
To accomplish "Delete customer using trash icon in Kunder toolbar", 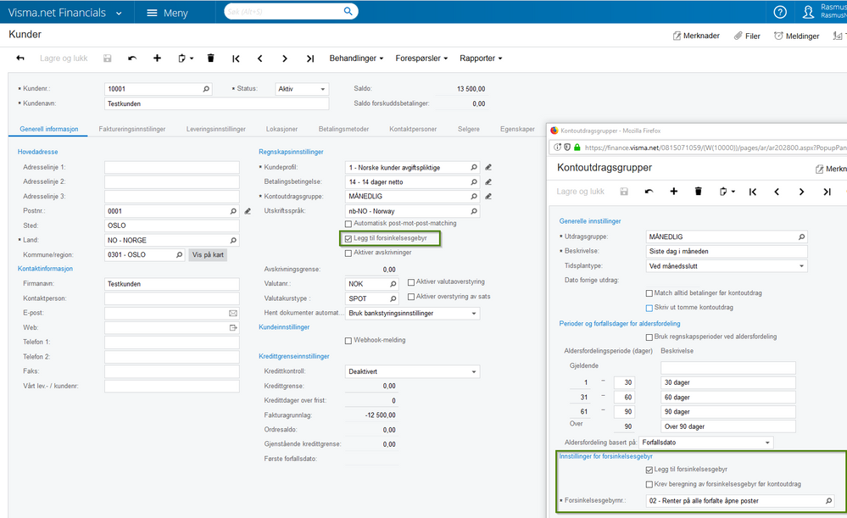I will click(211, 58).
